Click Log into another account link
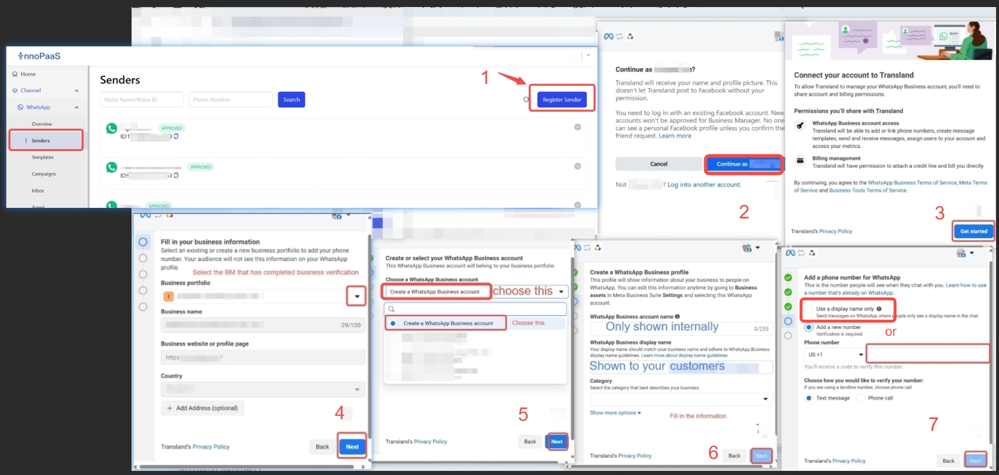The height and width of the screenshot is (475, 999). (704, 184)
